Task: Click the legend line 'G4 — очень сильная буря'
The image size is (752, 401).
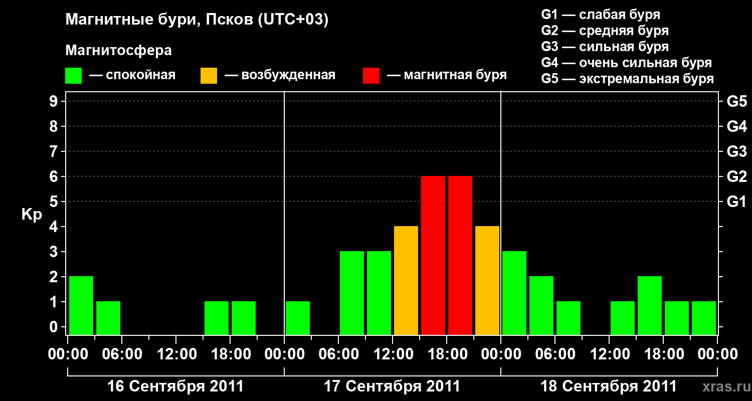Action: [627, 63]
